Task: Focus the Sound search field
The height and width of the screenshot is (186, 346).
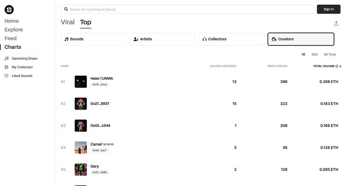Action: (188, 9)
